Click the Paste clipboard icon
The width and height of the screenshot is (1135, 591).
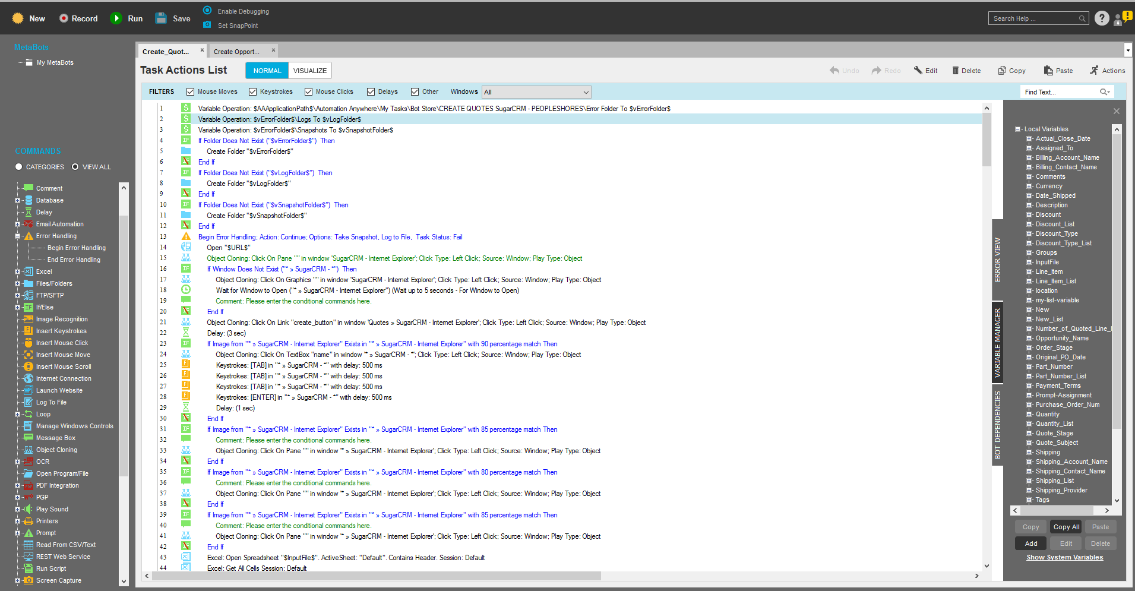pos(1048,71)
